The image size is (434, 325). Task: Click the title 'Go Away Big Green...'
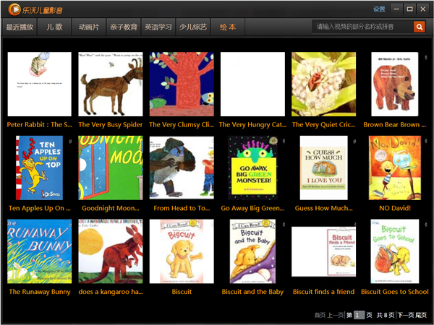[252, 208]
